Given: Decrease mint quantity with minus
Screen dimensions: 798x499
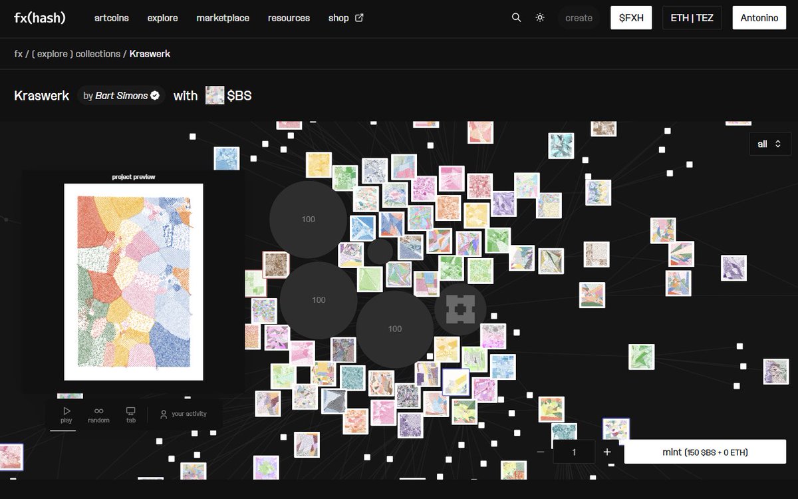Looking at the screenshot, I should tap(541, 452).
